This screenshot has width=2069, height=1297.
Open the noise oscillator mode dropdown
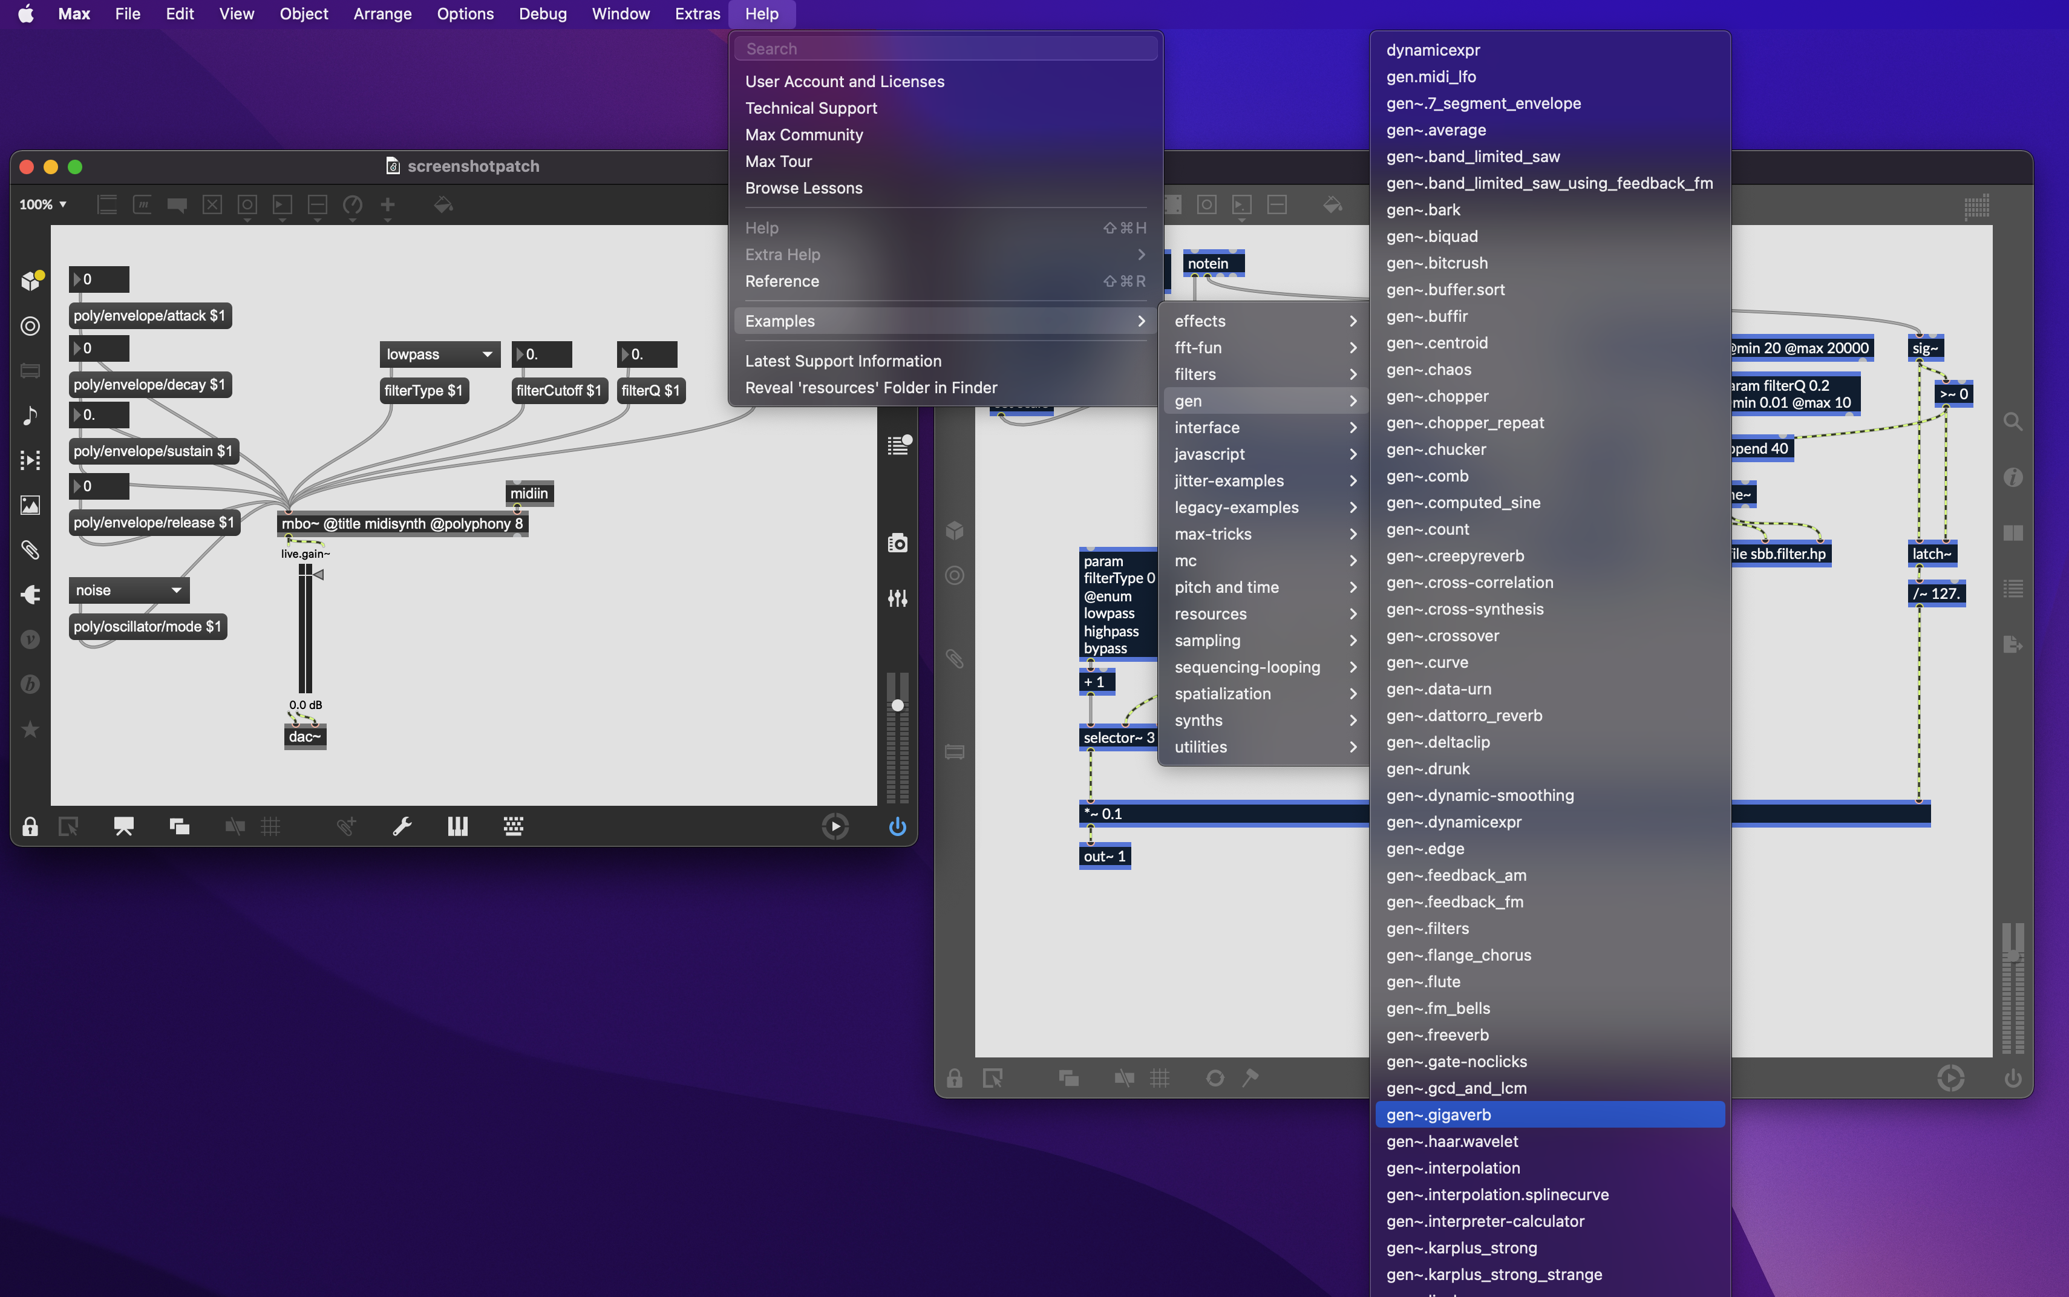click(x=129, y=590)
